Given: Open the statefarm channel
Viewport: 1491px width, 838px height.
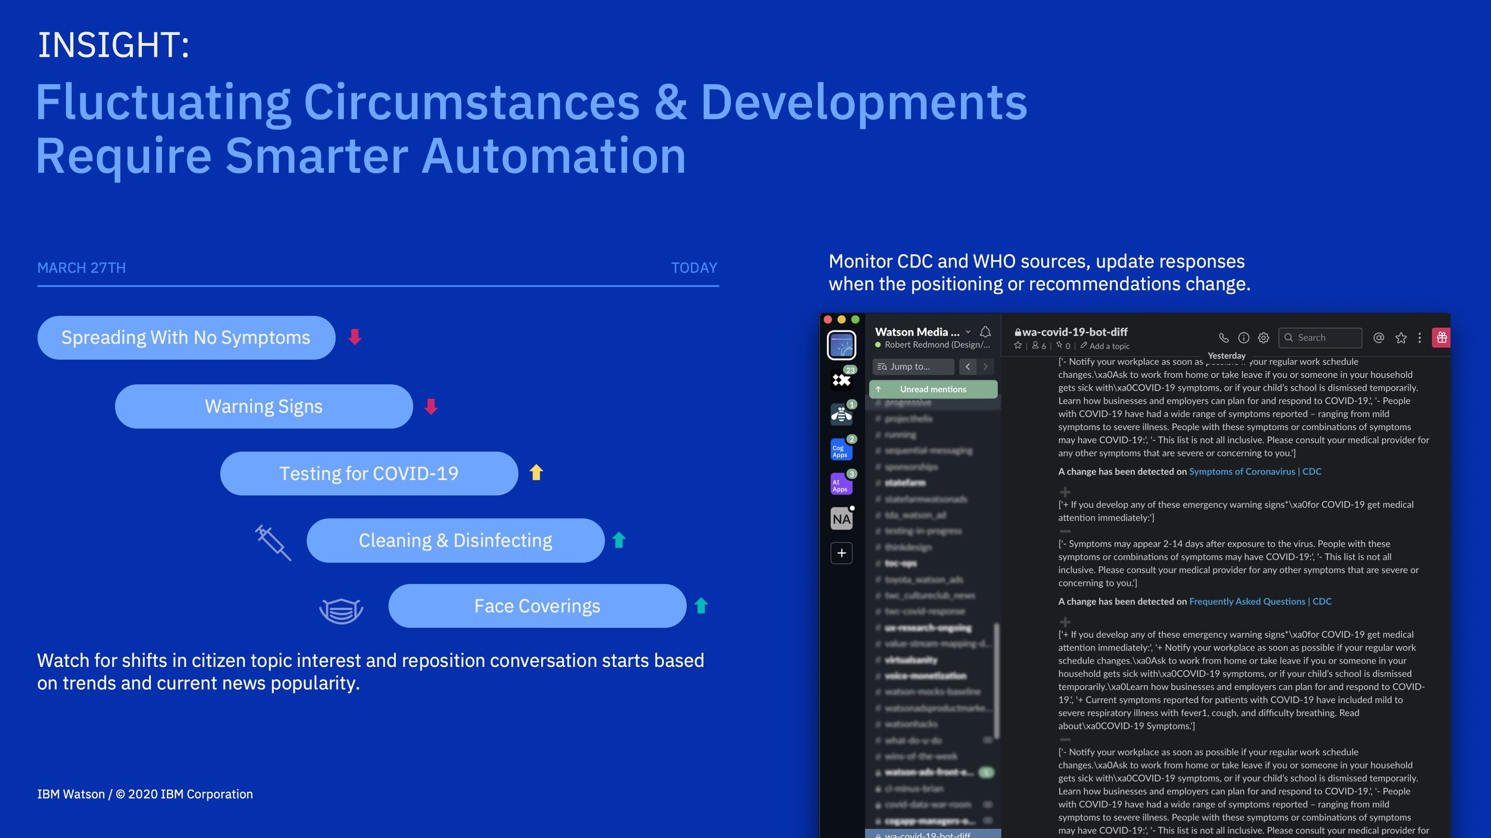Looking at the screenshot, I should 905,483.
